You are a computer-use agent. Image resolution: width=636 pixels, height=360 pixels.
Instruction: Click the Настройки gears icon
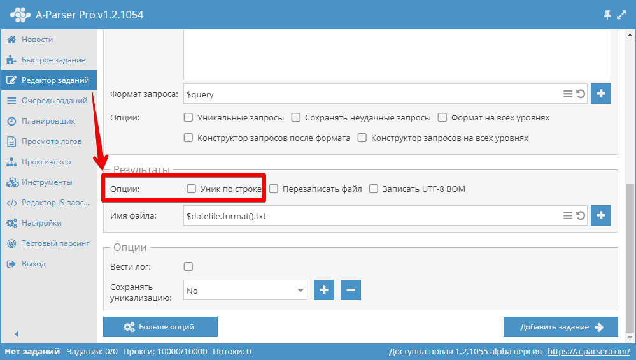pos(11,223)
